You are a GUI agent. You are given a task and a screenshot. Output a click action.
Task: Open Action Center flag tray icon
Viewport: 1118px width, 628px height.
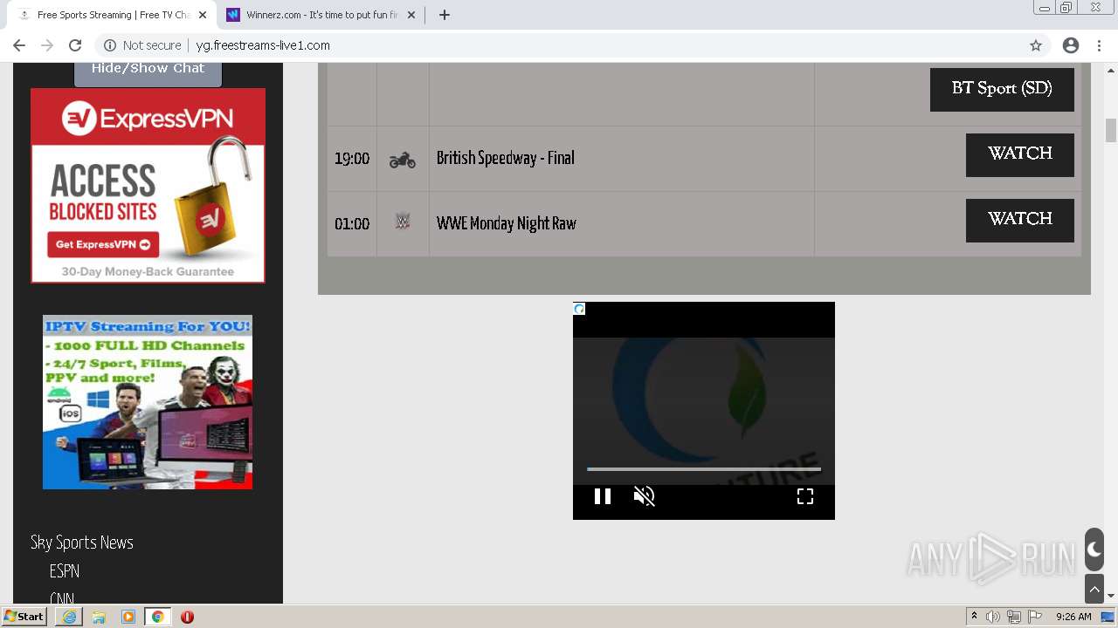coord(1035,617)
